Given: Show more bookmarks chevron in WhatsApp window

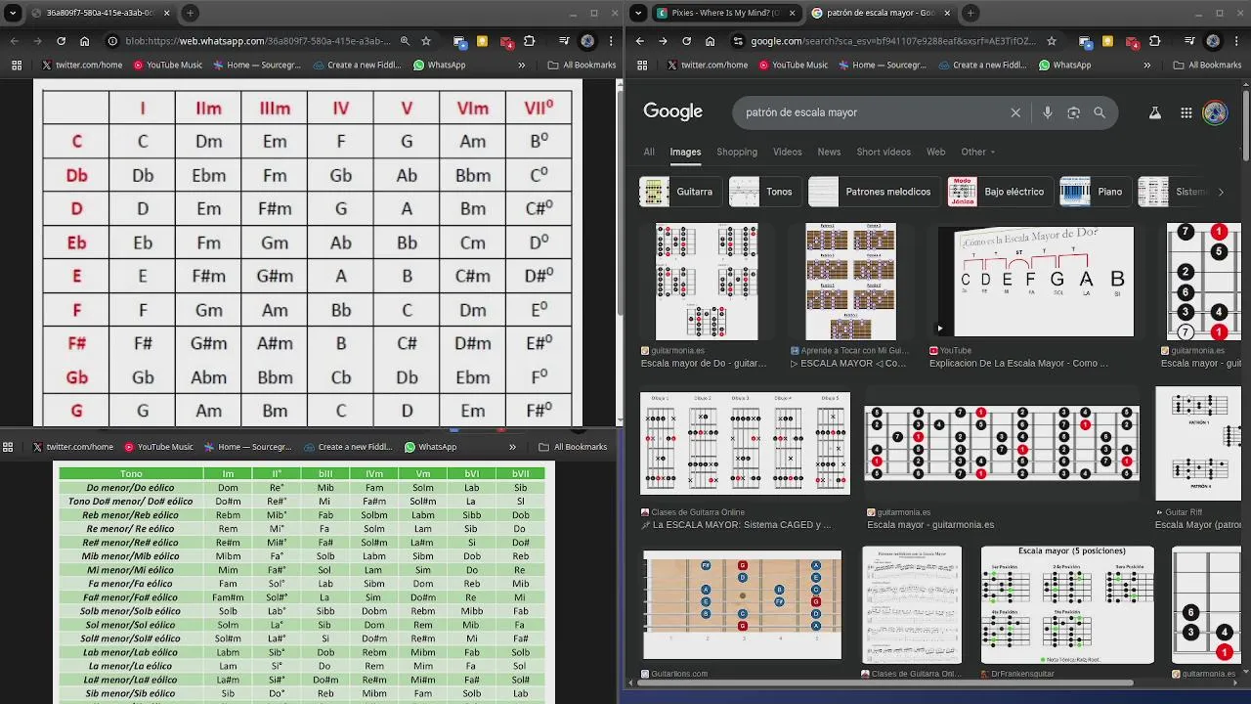Looking at the screenshot, I should tap(521, 65).
